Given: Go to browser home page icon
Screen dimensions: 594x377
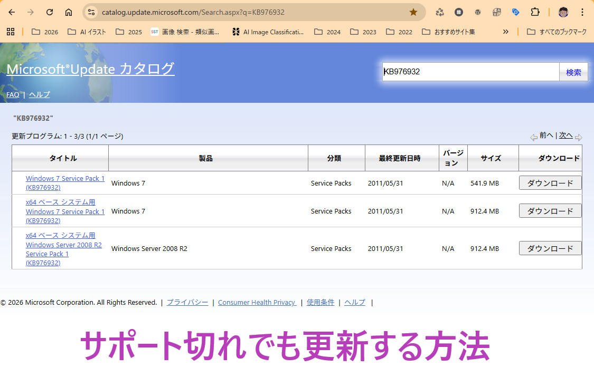Looking at the screenshot, I should coord(69,12).
